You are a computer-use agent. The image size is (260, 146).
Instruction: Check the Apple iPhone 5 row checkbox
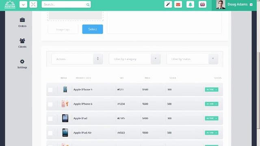tap(50, 90)
